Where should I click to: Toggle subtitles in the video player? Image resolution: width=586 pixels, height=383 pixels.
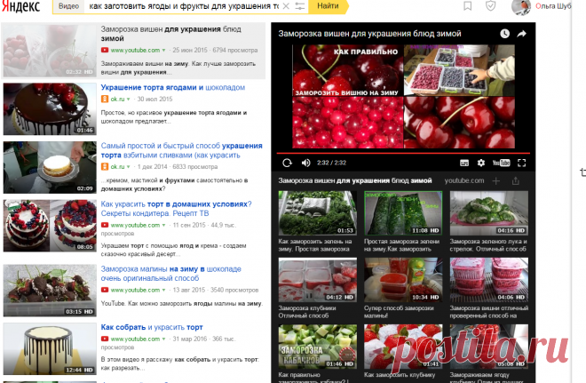(463, 163)
